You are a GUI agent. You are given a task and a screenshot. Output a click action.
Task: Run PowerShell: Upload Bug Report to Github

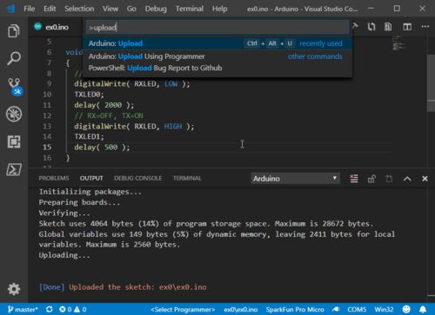(217, 68)
